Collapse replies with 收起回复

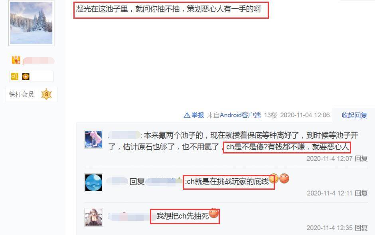pyautogui.click(x=354, y=115)
